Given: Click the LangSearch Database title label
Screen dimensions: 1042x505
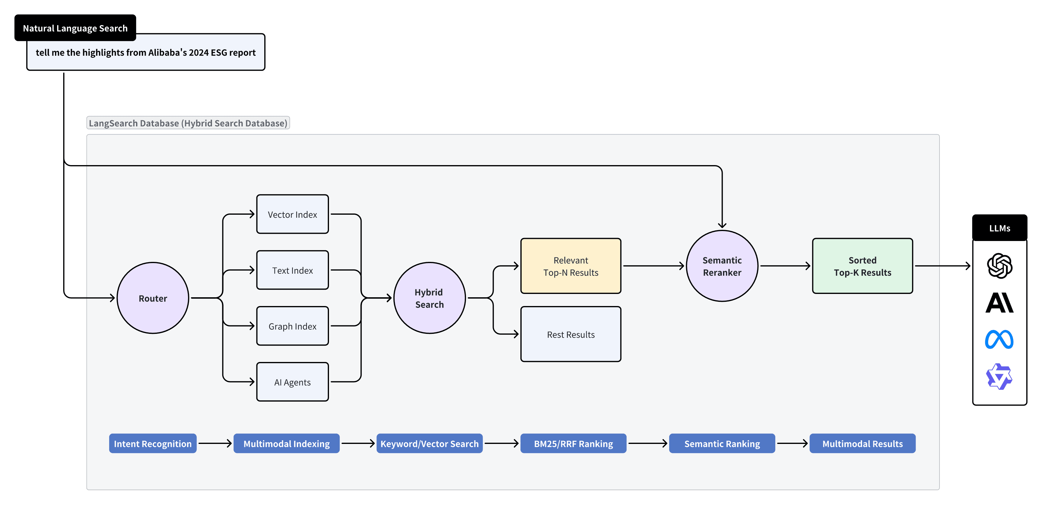Looking at the screenshot, I should click(188, 123).
